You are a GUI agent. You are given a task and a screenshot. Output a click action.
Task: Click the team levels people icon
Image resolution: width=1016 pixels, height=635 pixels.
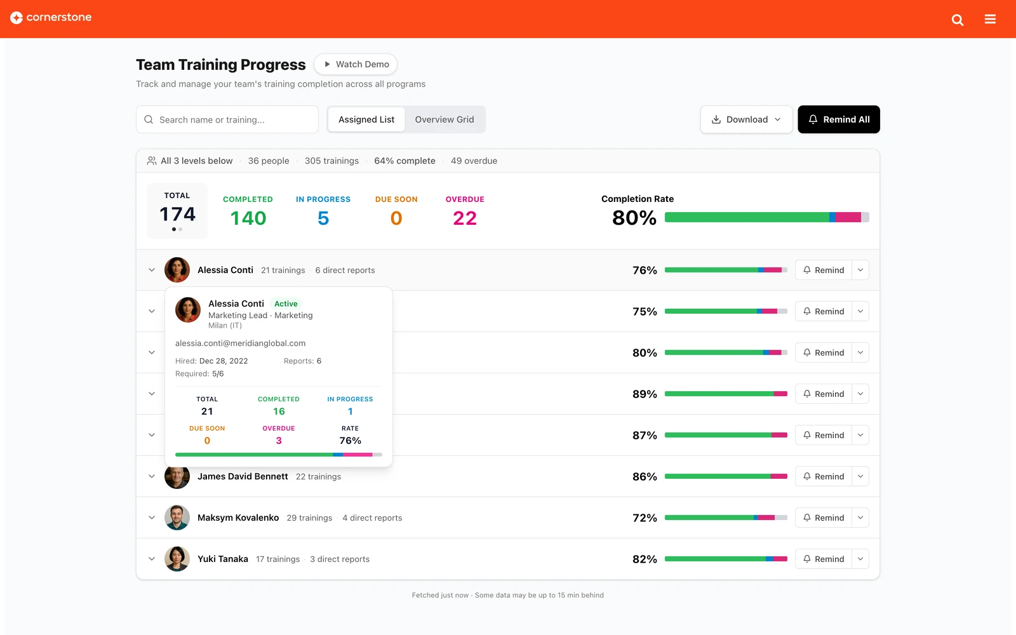click(x=152, y=161)
